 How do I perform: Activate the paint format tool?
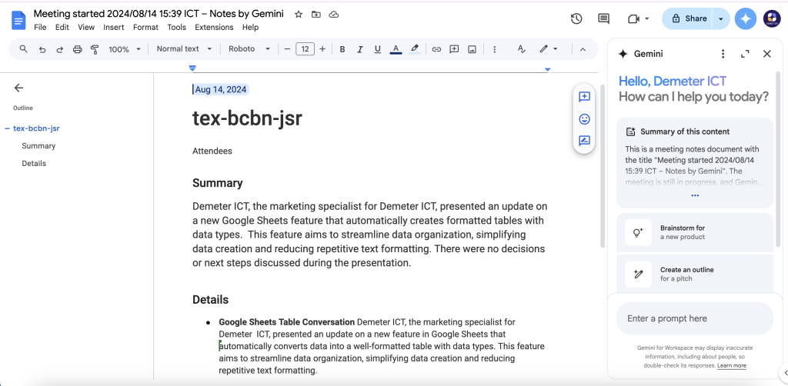(x=95, y=49)
